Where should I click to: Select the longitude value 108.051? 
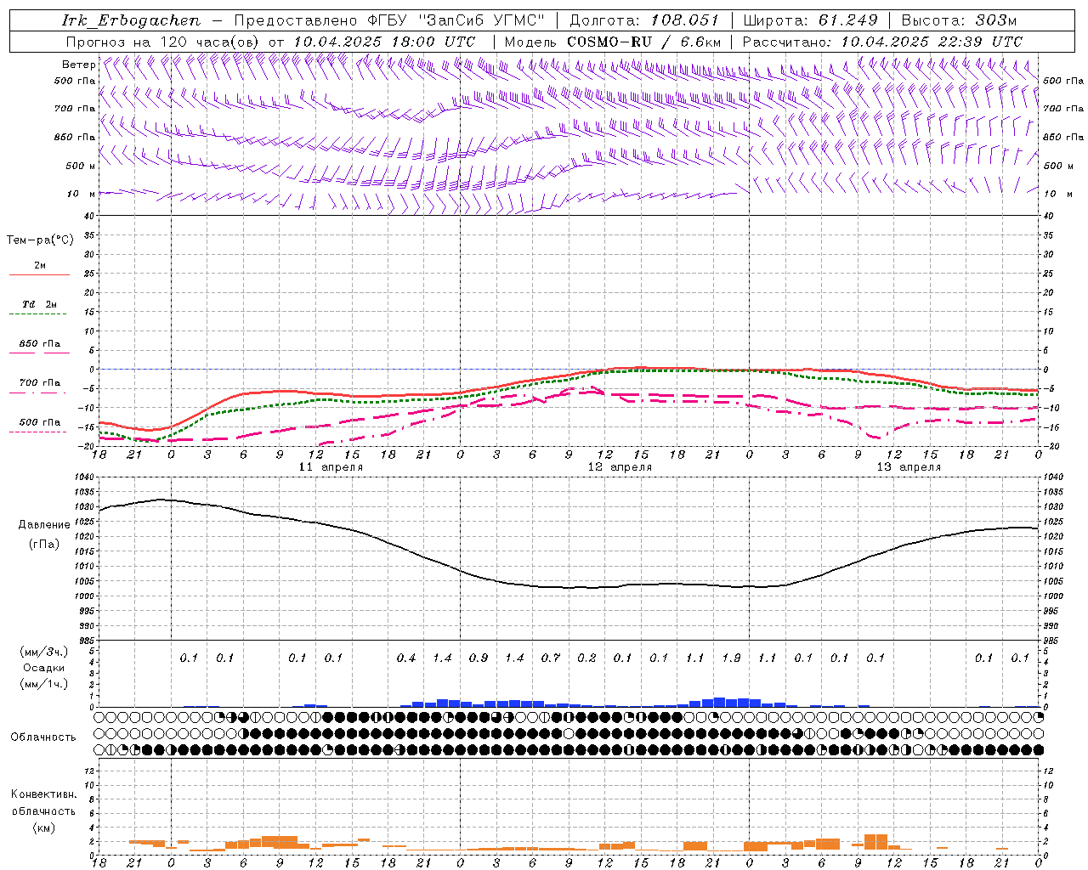click(685, 20)
